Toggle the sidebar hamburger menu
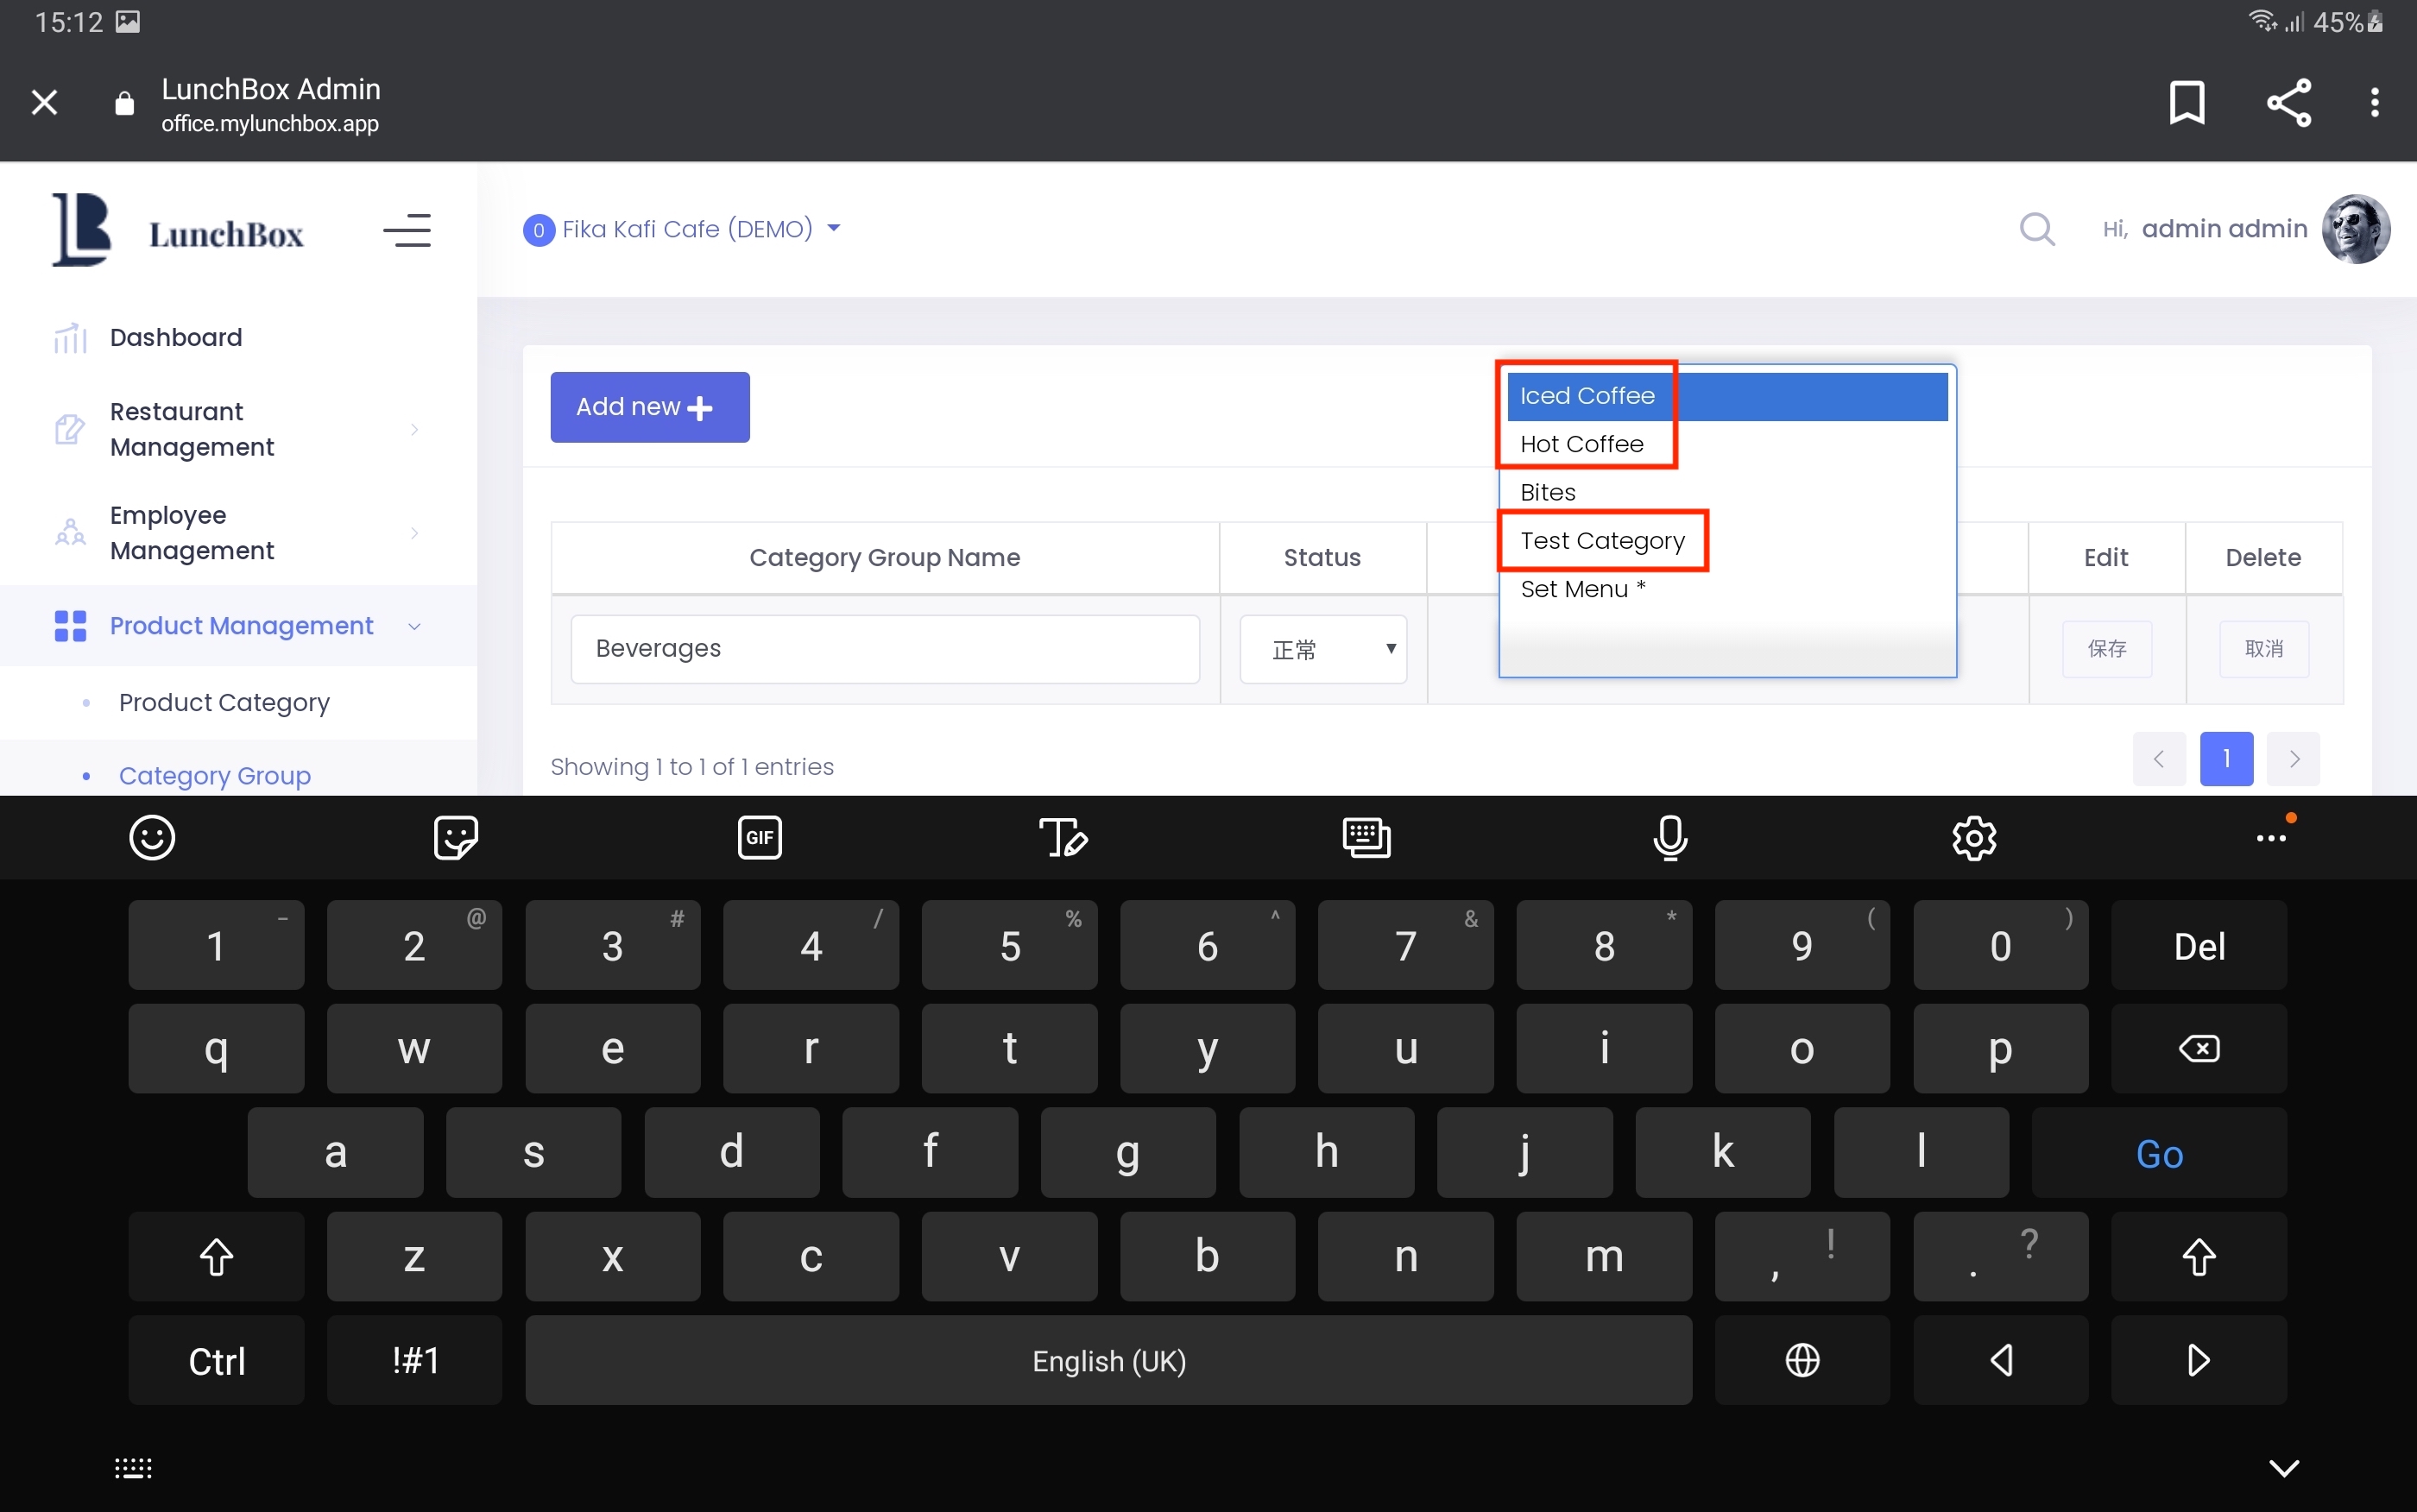This screenshot has width=2417, height=1512. click(x=407, y=231)
